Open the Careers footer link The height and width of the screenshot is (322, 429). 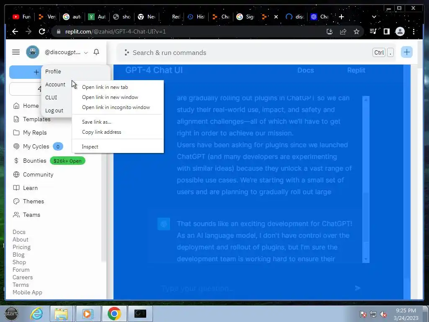click(23, 278)
